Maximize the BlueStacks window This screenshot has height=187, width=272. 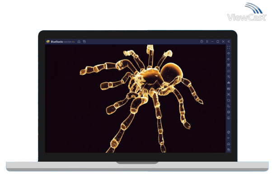pos(218,42)
